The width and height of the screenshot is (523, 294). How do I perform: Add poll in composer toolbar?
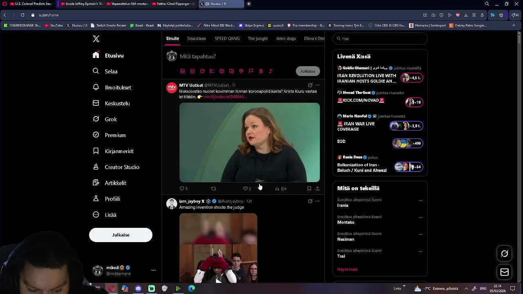(x=212, y=71)
